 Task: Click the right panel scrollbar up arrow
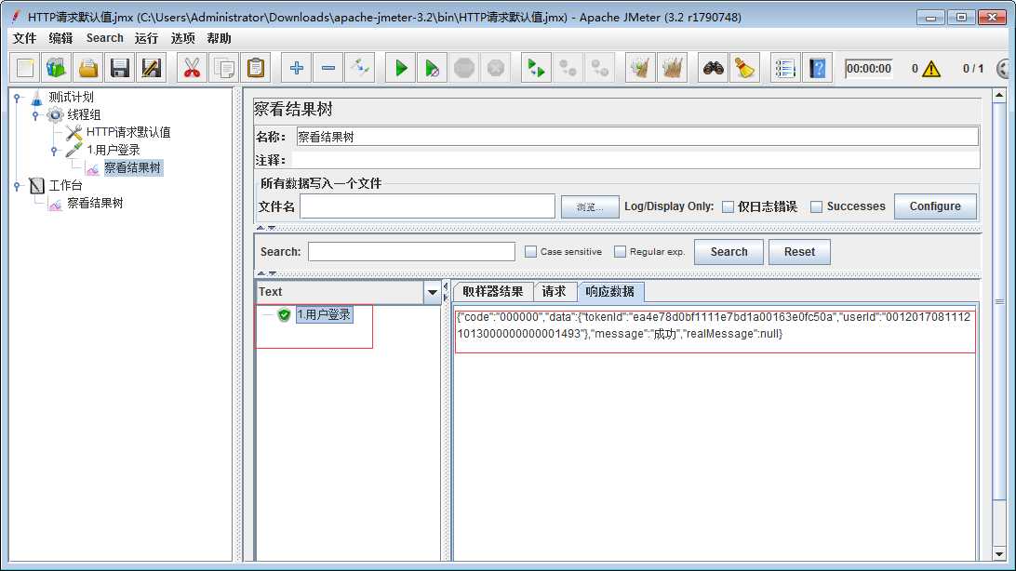[x=999, y=96]
